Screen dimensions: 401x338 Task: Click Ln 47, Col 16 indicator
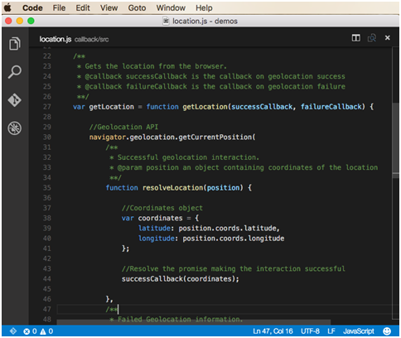pos(273,331)
